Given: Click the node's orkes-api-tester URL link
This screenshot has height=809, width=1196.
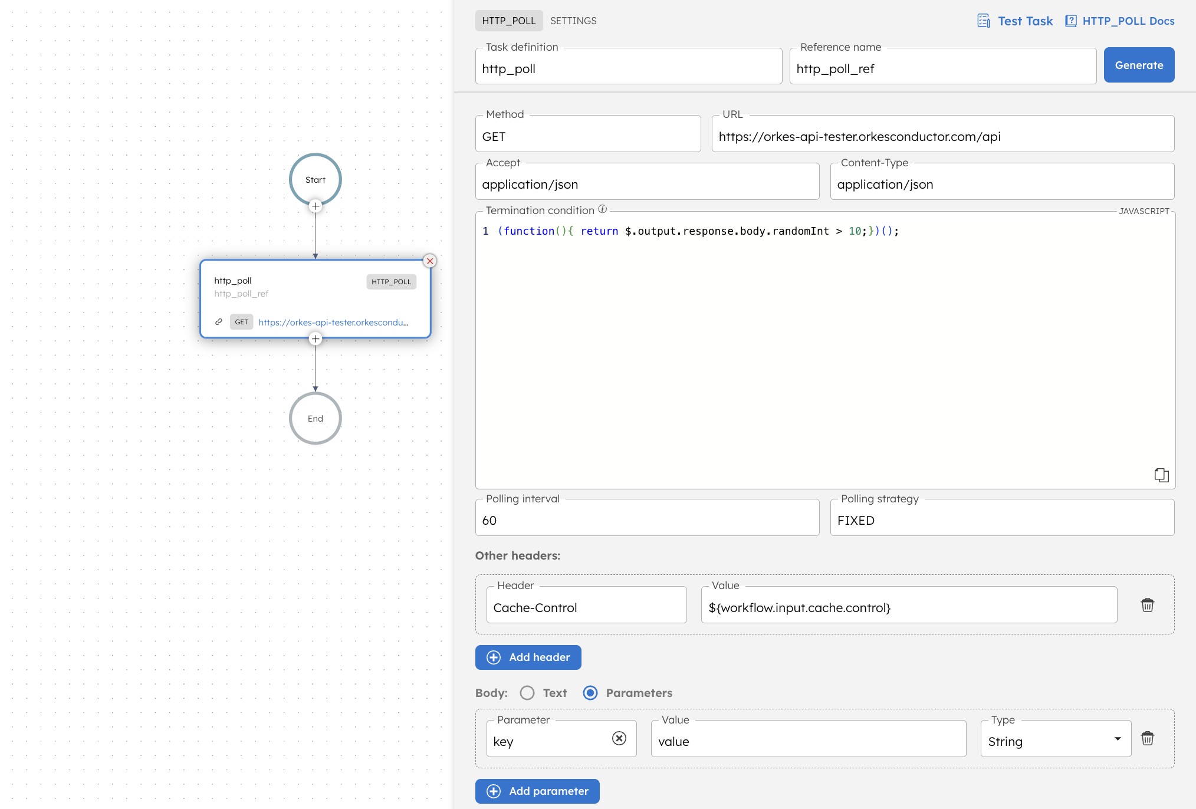Looking at the screenshot, I should [x=333, y=322].
